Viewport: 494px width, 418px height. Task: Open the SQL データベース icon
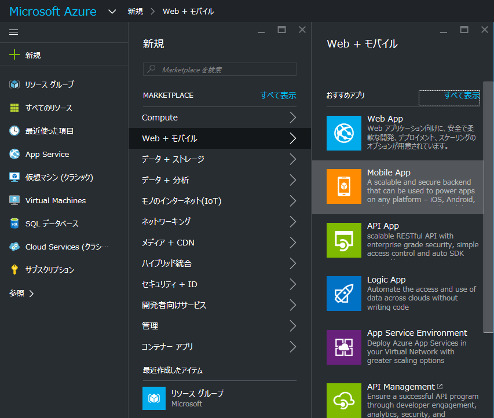coord(14,223)
